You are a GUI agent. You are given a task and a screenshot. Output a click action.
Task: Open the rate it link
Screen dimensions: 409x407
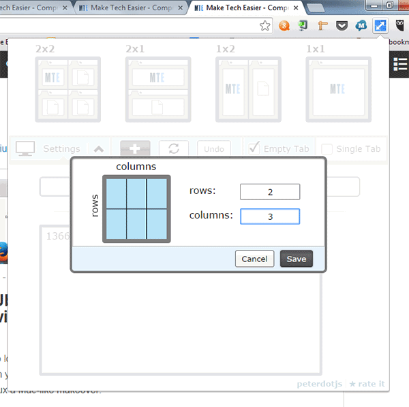[x=367, y=384]
